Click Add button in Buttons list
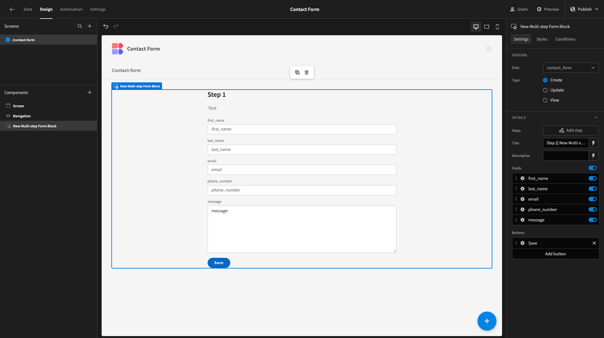Screen dimensions: 604x338 click(x=555, y=254)
